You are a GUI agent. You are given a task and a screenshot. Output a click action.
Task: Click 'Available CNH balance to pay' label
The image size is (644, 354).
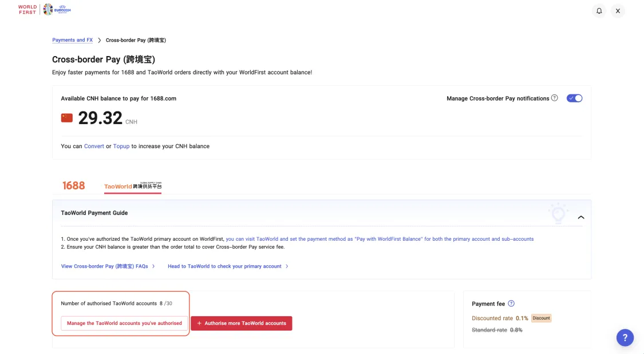click(118, 98)
